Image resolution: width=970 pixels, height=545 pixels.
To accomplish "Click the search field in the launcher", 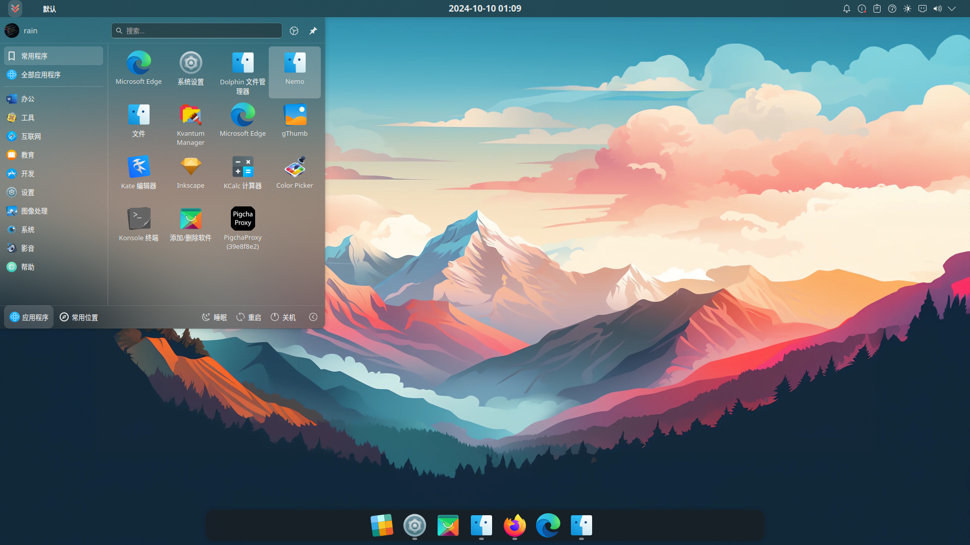I will [x=197, y=31].
